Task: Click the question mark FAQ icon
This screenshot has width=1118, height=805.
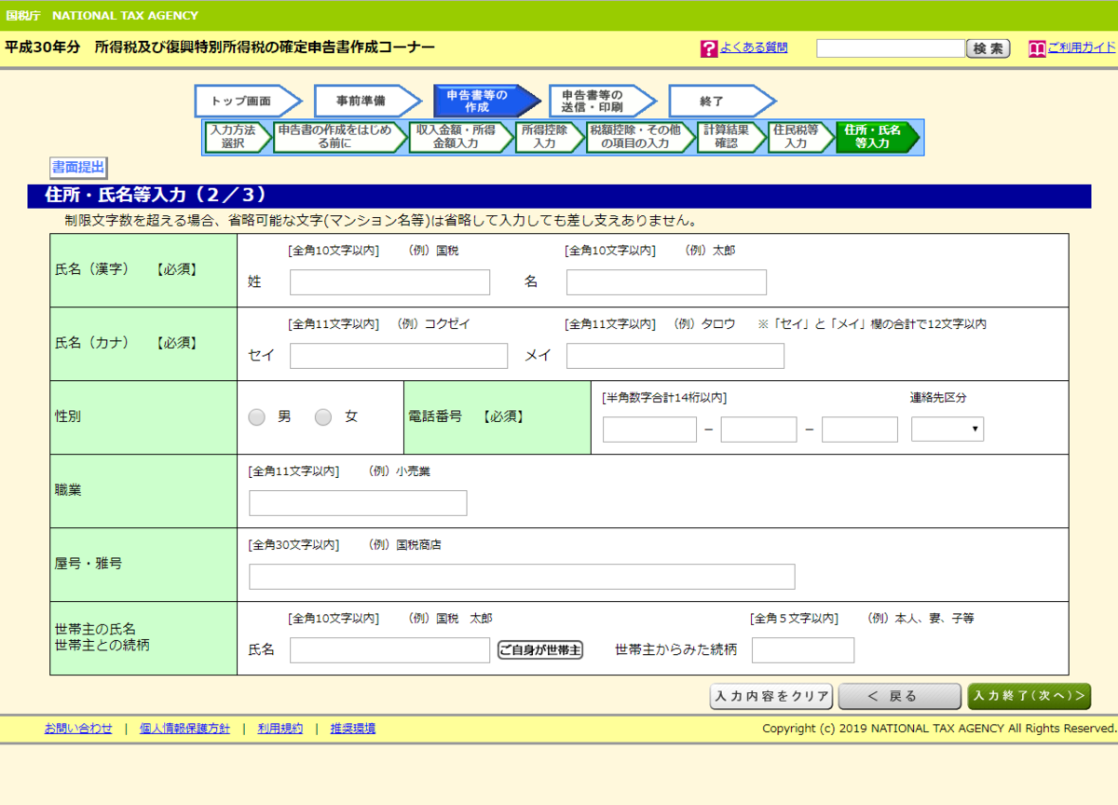Action: [709, 49]
